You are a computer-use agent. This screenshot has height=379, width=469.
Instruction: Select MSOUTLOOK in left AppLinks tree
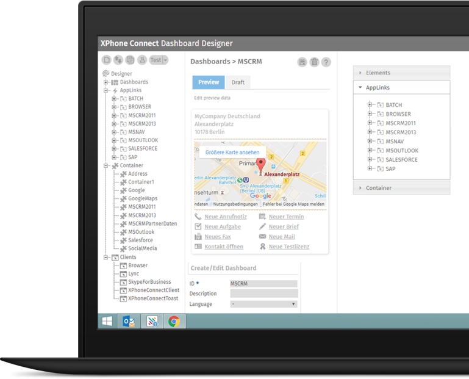[x=143, y=140]
